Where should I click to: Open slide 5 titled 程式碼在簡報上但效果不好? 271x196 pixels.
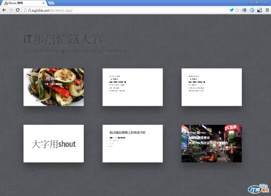(132, 143)
